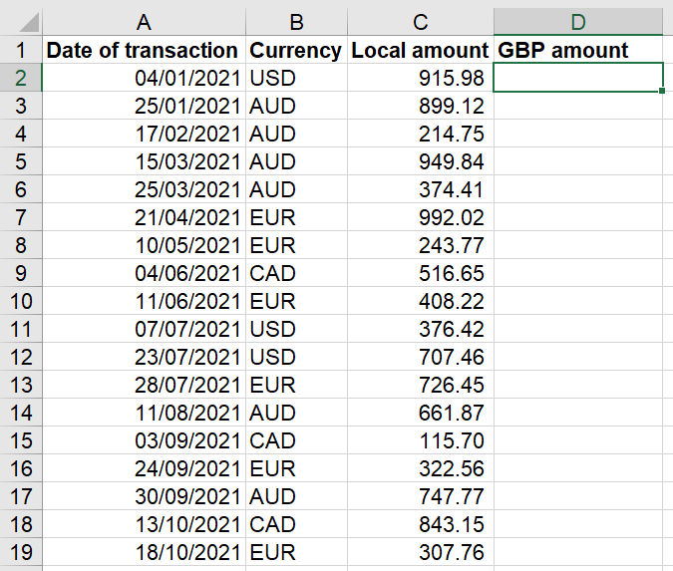The image size is (673, 571).
Task: Select column A header
Action: pyautogui.click(x=144, y=23)
